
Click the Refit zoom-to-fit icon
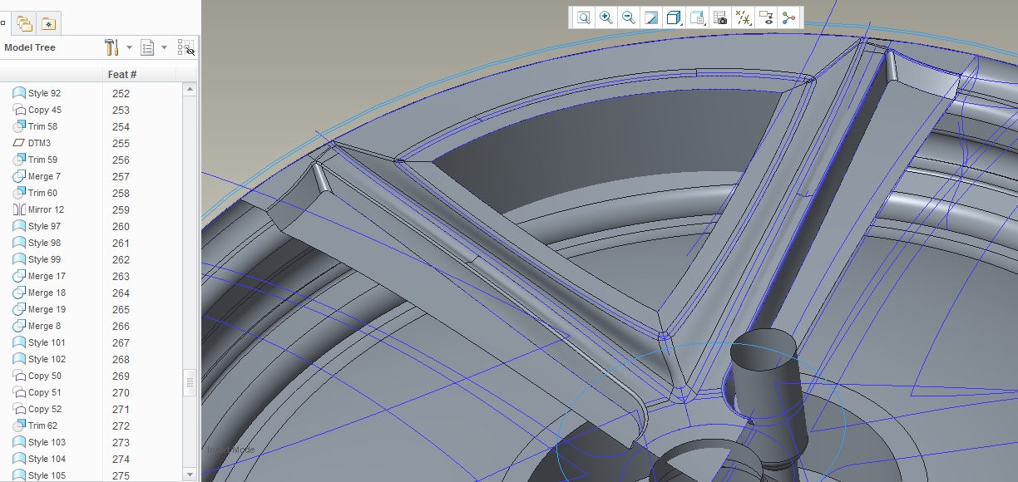(584, 17)
